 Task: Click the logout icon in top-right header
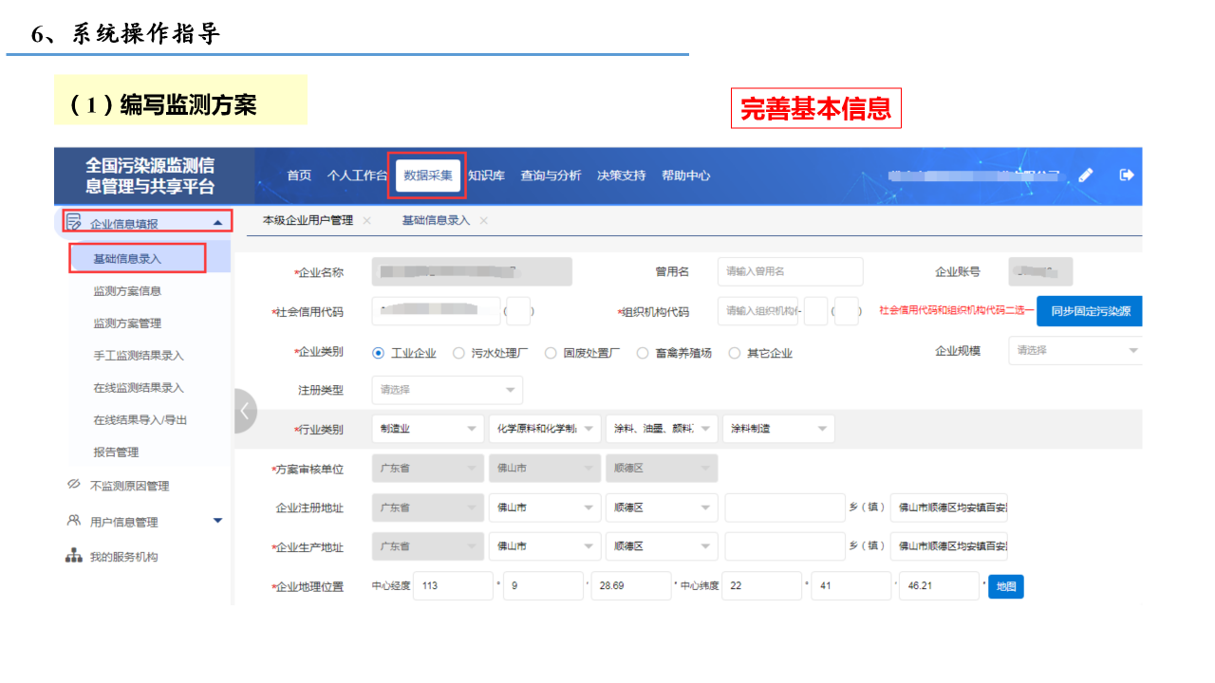point(1127,175)
